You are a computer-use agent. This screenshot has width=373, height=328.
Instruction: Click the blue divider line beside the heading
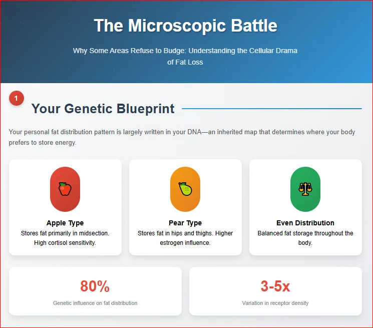click(x=271, y=108)
